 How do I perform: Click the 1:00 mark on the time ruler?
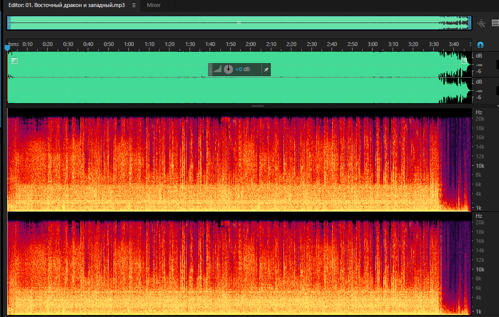point(129,44)
